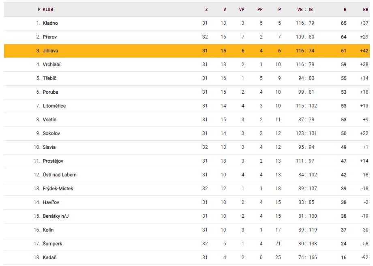Click the Z games played header
Viewport: 373px width, 266px height.
206,9
